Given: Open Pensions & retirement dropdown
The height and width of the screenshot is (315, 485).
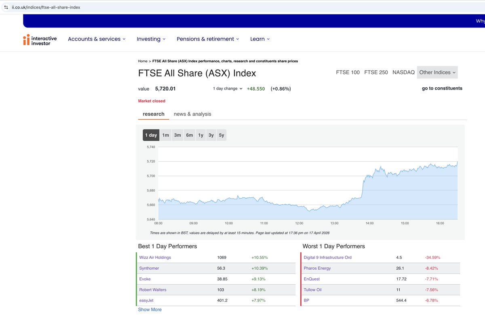Looking at the screenshot, I should (208, 39).
